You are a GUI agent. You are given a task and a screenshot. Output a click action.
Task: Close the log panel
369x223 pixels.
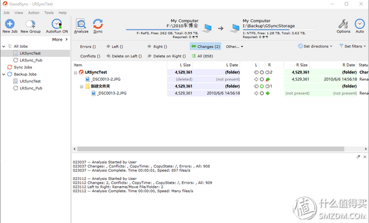click(x=365, y=156)
